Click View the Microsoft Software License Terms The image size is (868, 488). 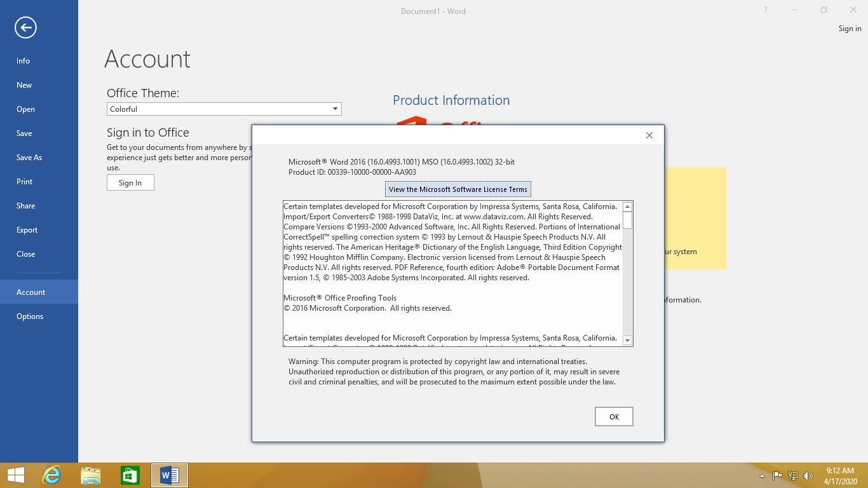458,189
